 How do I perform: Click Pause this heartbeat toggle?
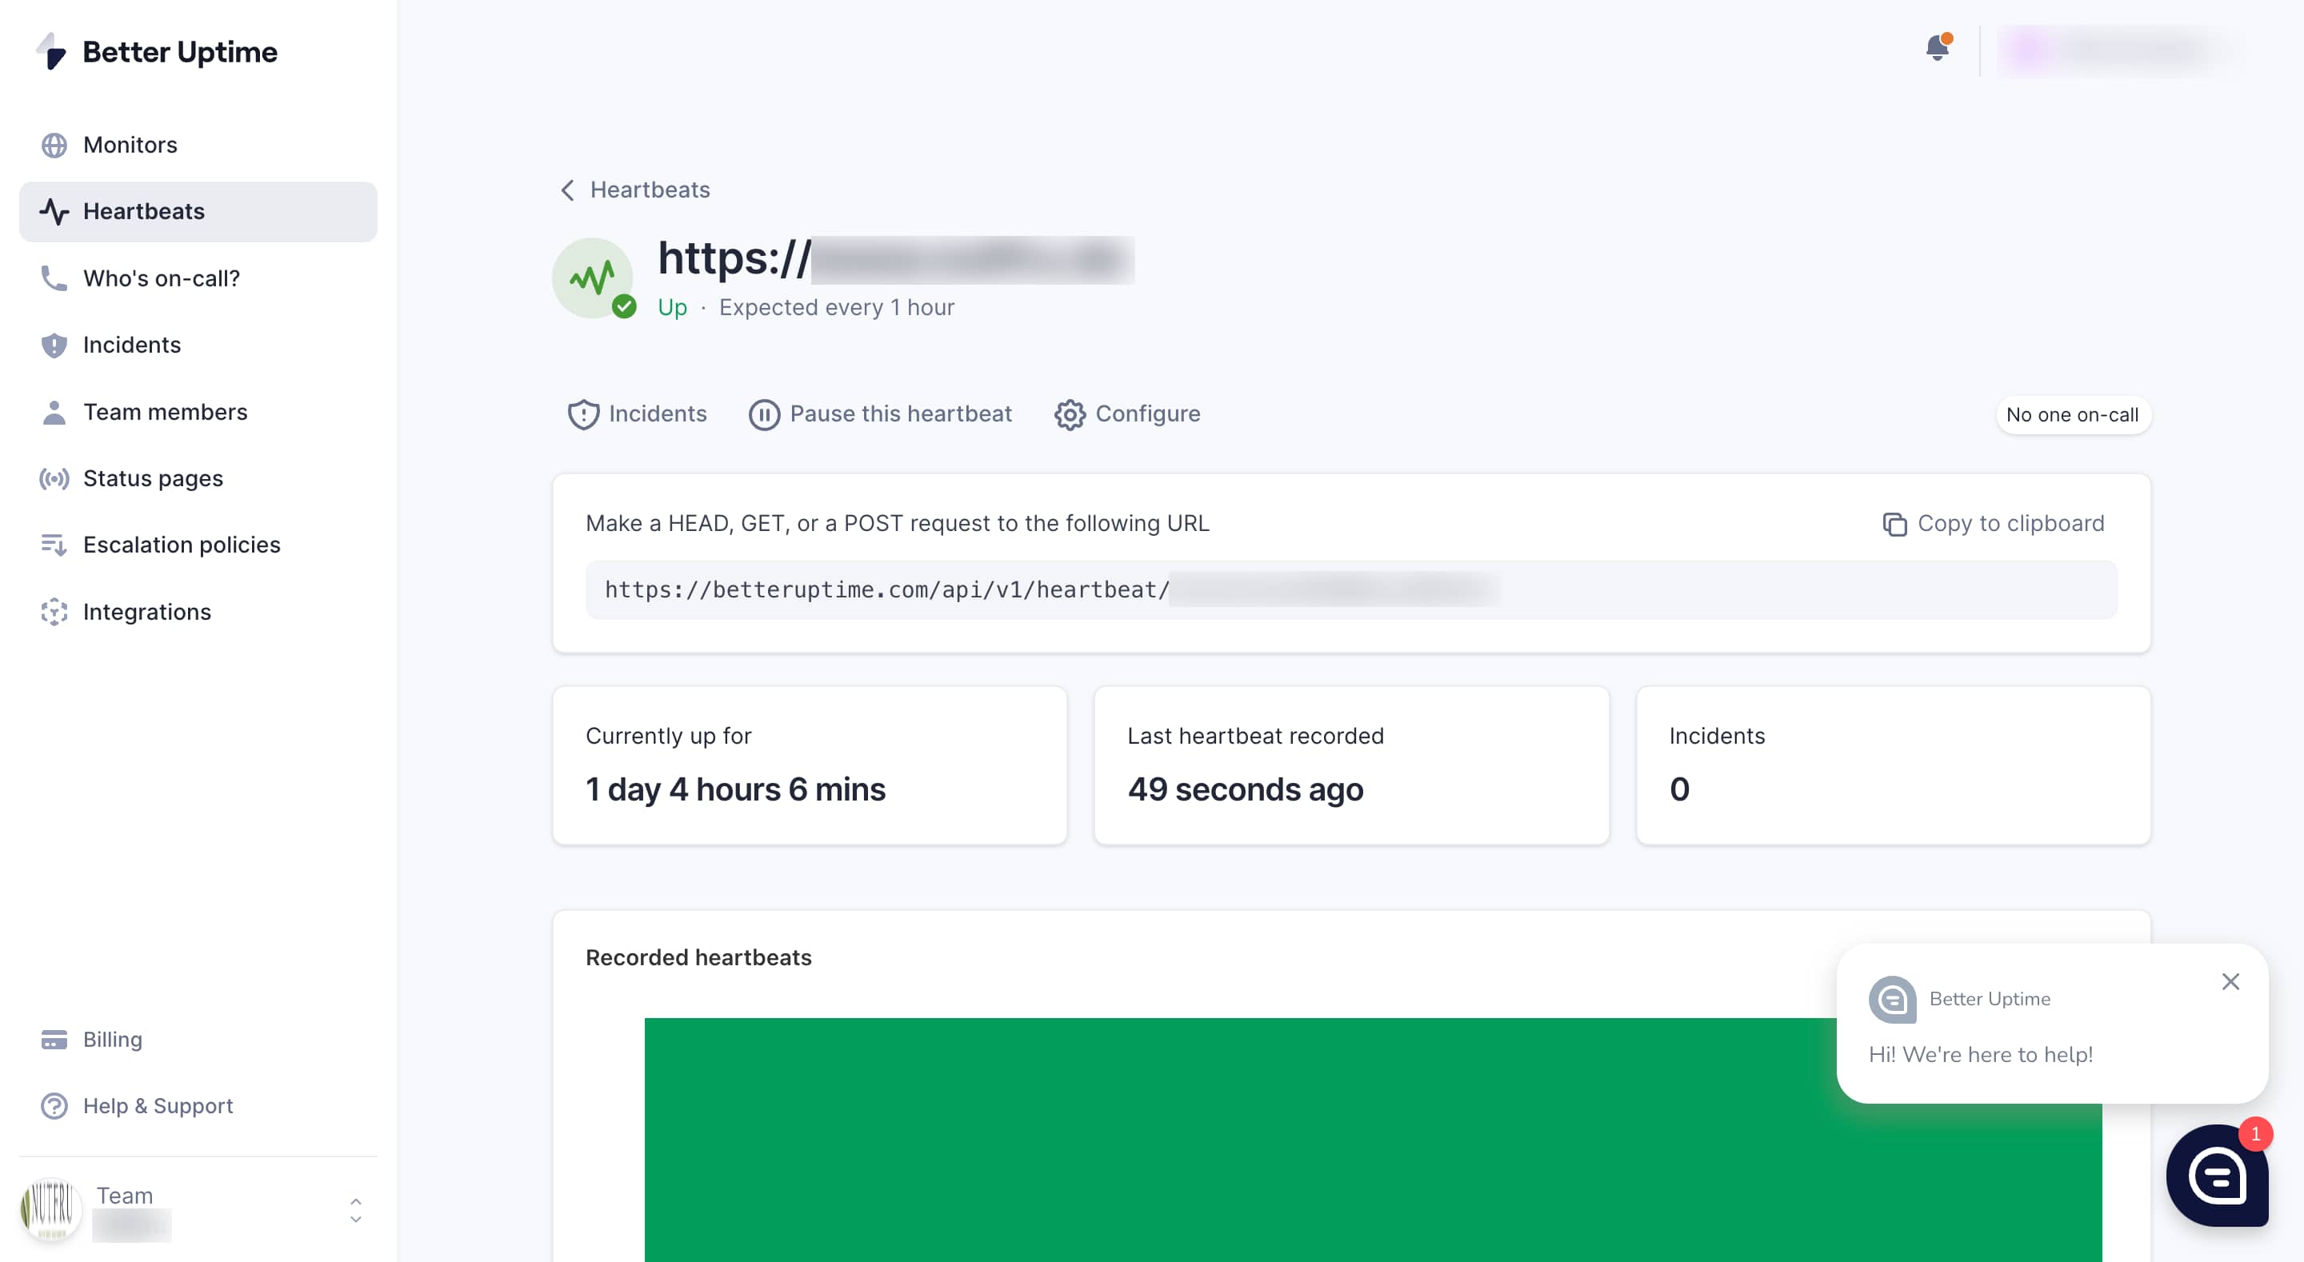[880, 413]
